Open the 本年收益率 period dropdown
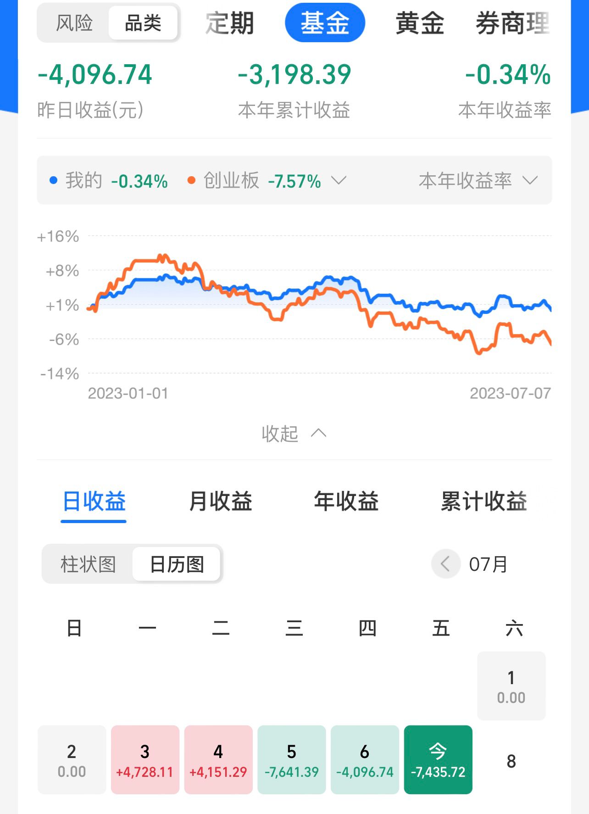 click(478, 181)
